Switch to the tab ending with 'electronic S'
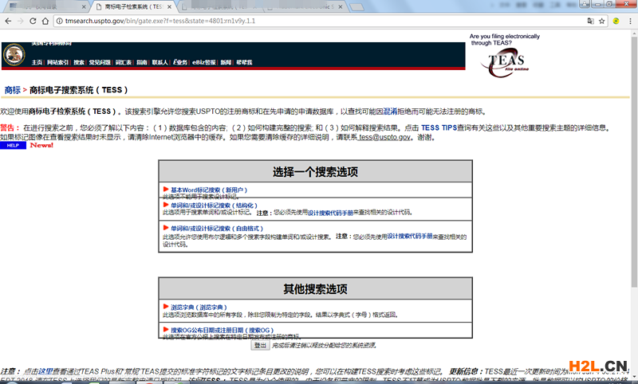 tap(305, 7)
